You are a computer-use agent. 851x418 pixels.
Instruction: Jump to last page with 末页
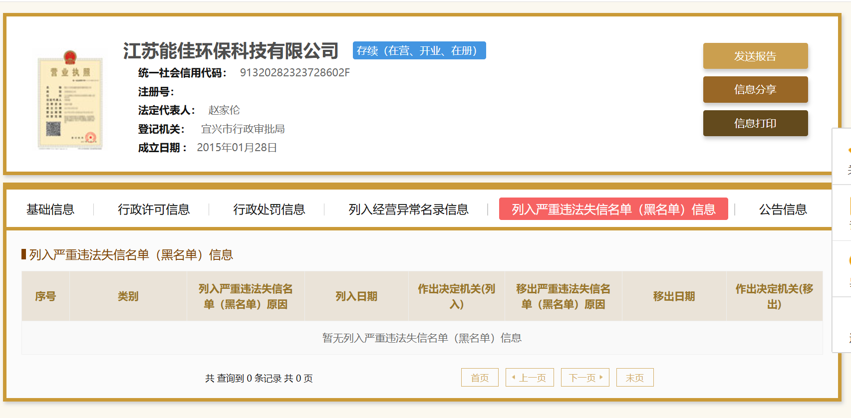(635, 378)
